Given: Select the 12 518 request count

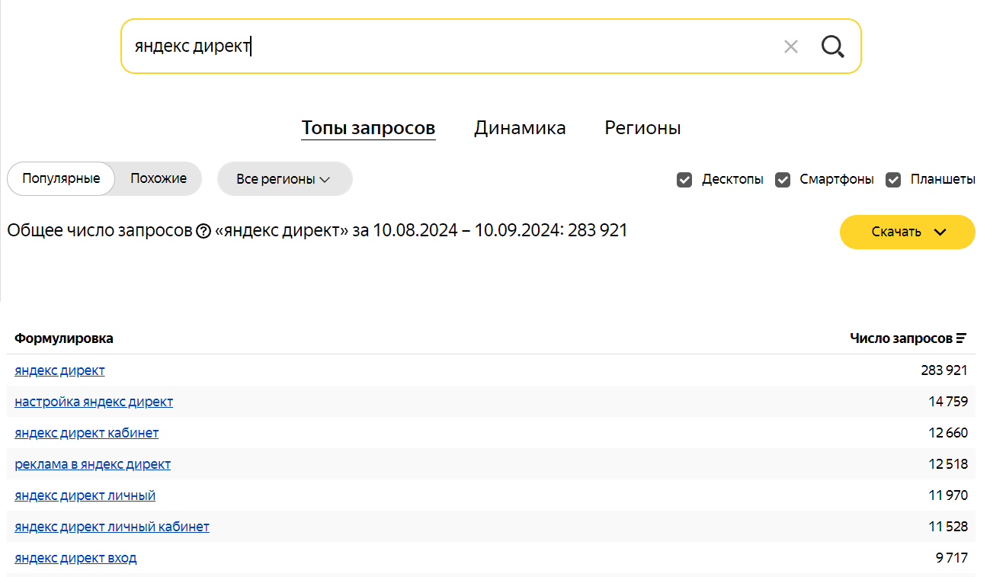Looking at the screenshot, I should [948, 464].
